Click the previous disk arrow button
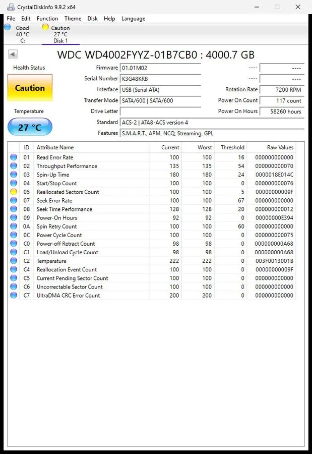The image size is (312, 454). (x=13, y=54)
